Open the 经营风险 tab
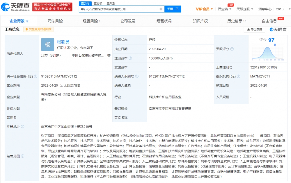The image size is (291, 183). tap(91, 21)
